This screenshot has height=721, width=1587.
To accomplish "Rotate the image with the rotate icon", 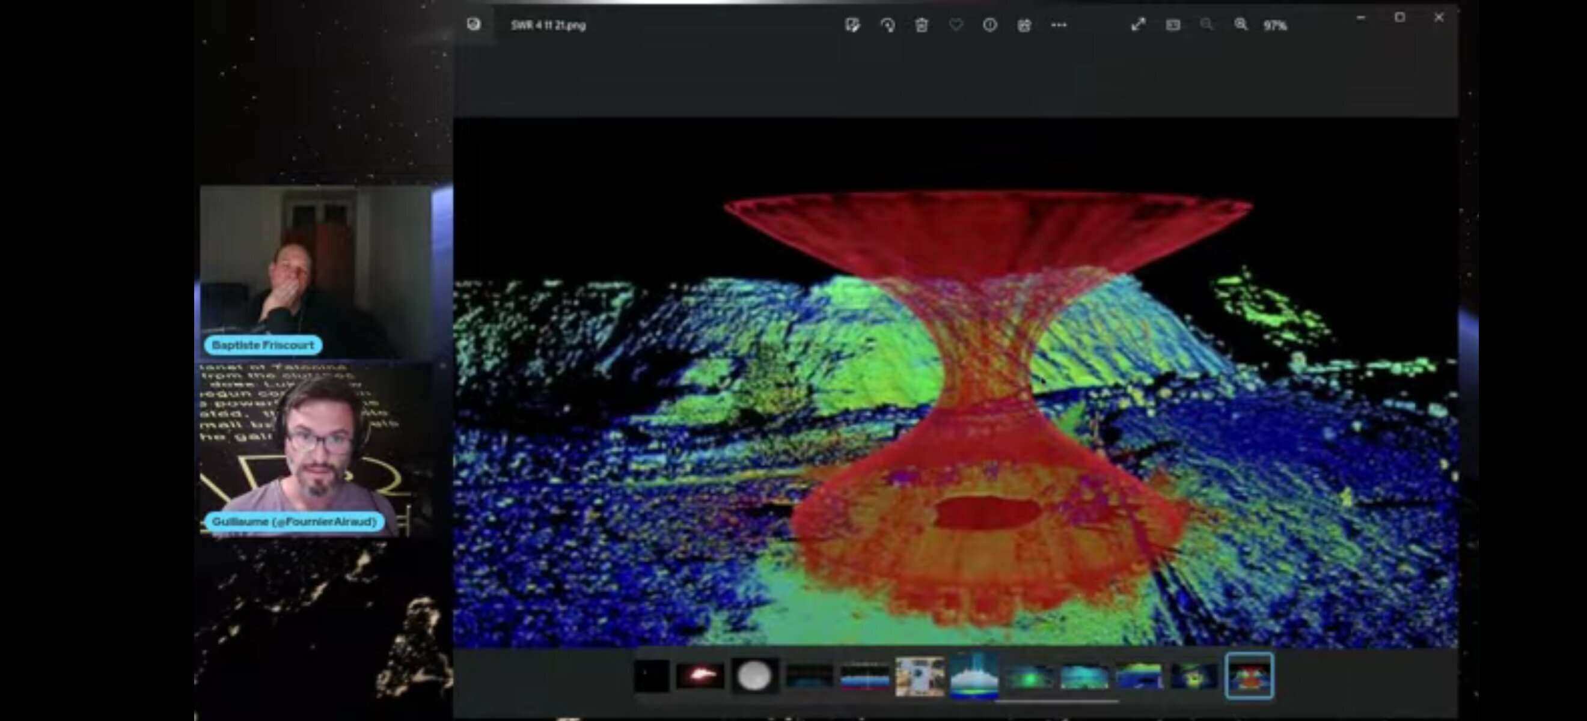I will pyautogui.click(x=887, y=25).
